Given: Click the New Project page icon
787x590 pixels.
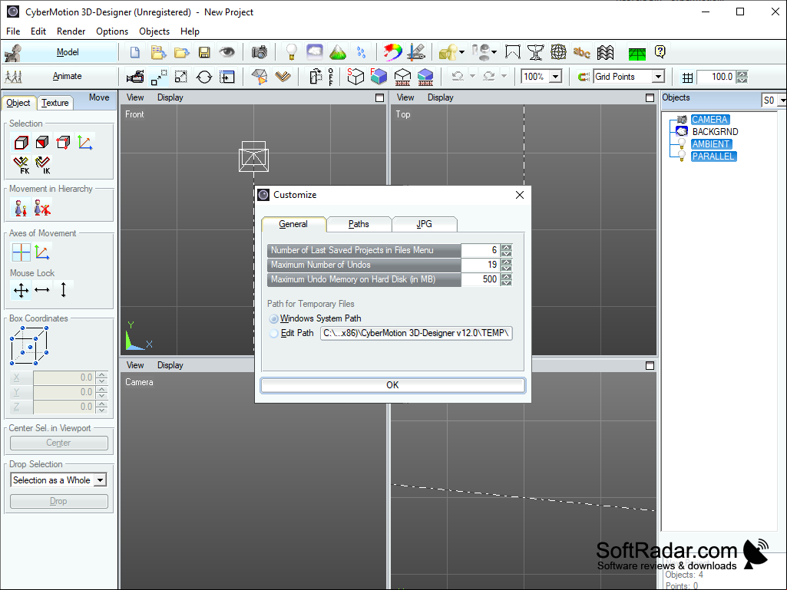Looking at the screenshot, I should tap(134, 52).
